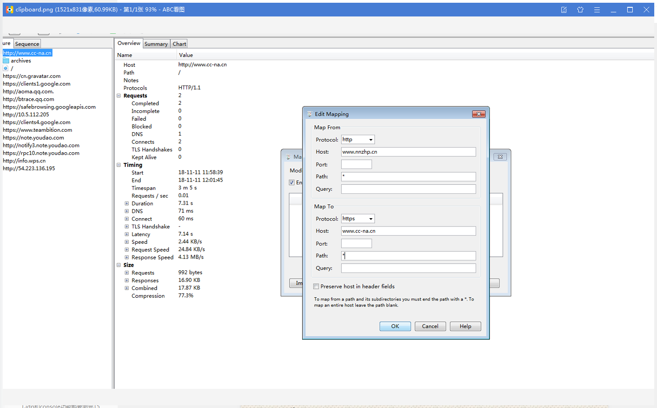Select https://clients4.google.com host

point(37,122)
